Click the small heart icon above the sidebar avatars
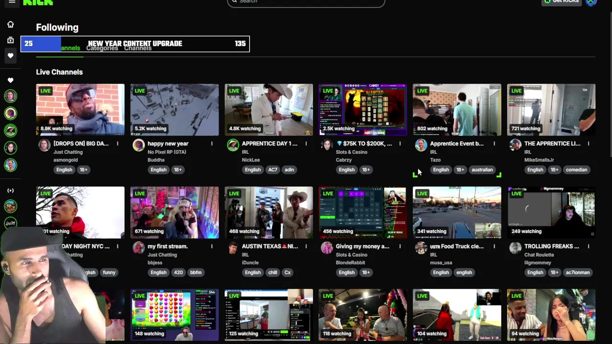The width and height of the screenshot is (612, 344). [11, 80]
